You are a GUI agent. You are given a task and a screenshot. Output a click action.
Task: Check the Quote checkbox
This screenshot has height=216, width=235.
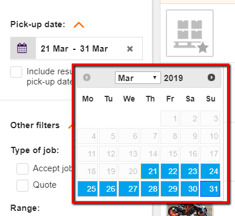22,185
